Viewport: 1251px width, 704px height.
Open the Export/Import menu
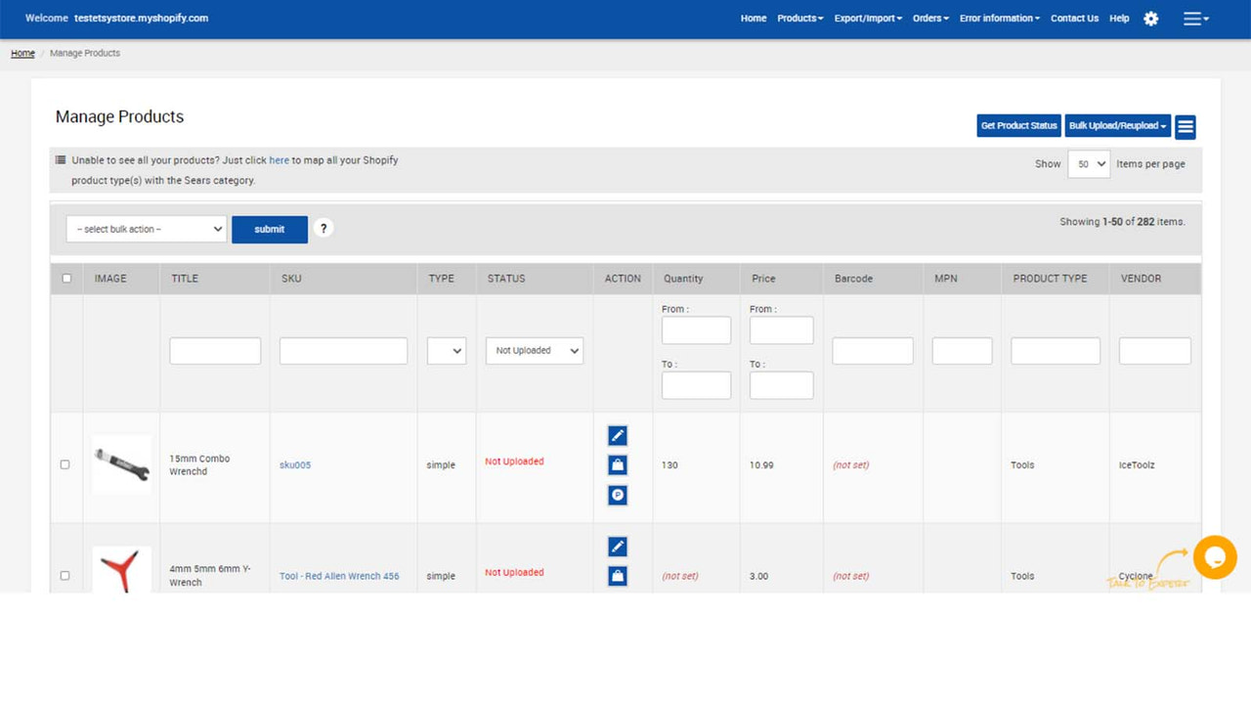(x=868, y=18)
